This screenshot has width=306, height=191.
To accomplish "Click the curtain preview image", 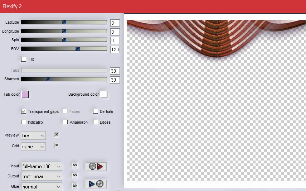I will coord(216,100).
